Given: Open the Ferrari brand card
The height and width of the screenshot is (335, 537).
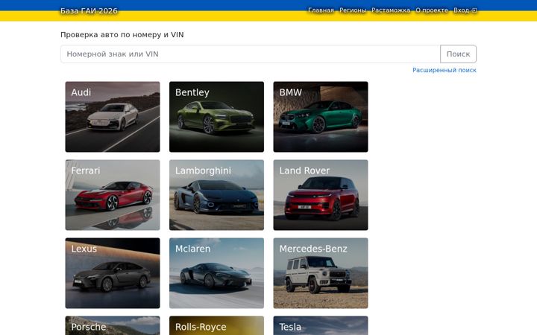Looking at the screenshot, I should coord(113,195).
